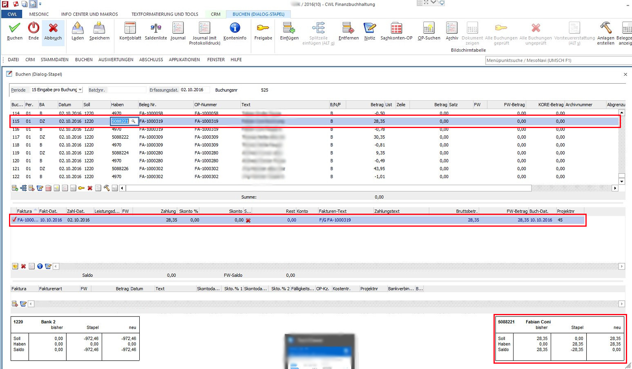Click the Abbruch button
This screenshot has height=369, width=632.
pos(53,32)
